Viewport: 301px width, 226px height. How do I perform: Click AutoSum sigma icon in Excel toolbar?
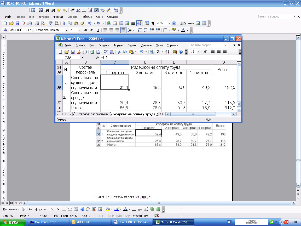[158, 52]
